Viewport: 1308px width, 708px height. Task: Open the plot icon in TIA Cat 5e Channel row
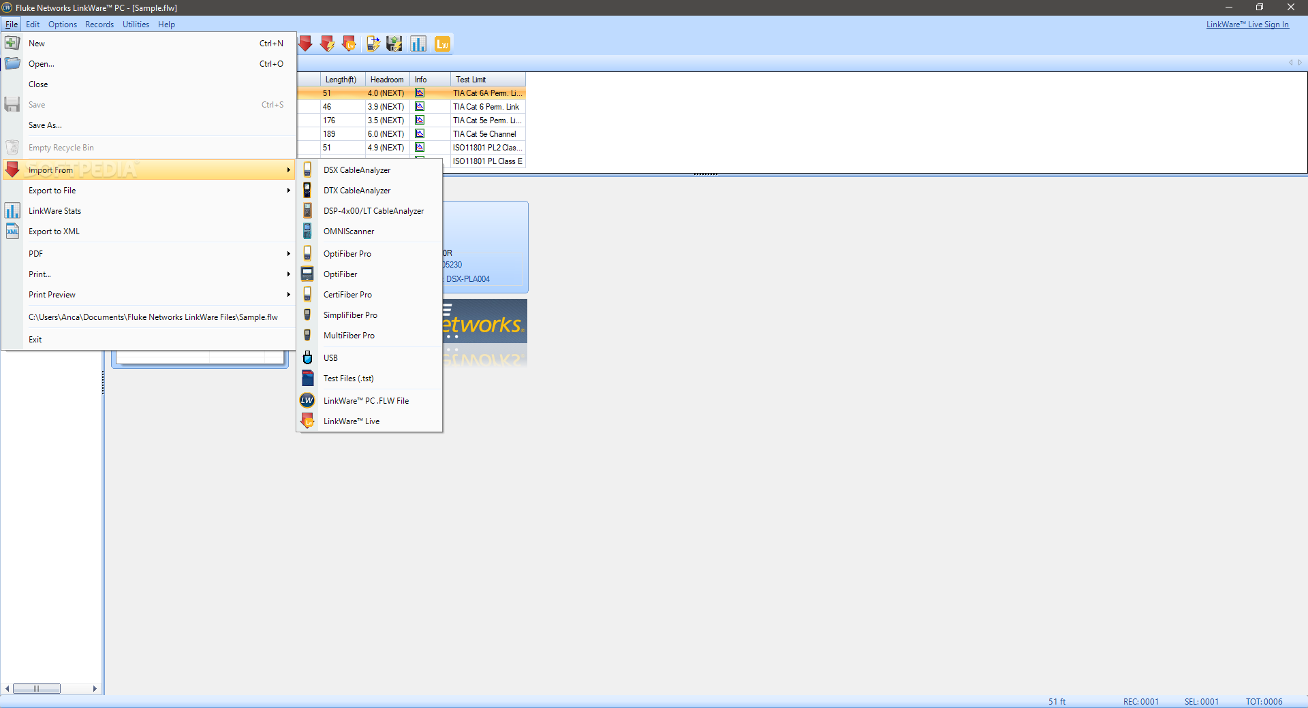tap(420, 133)
